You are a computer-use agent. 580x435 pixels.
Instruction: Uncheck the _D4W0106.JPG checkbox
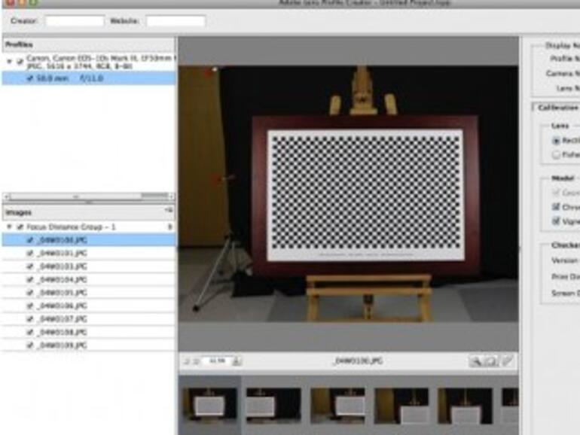click(x=30, y=306)
